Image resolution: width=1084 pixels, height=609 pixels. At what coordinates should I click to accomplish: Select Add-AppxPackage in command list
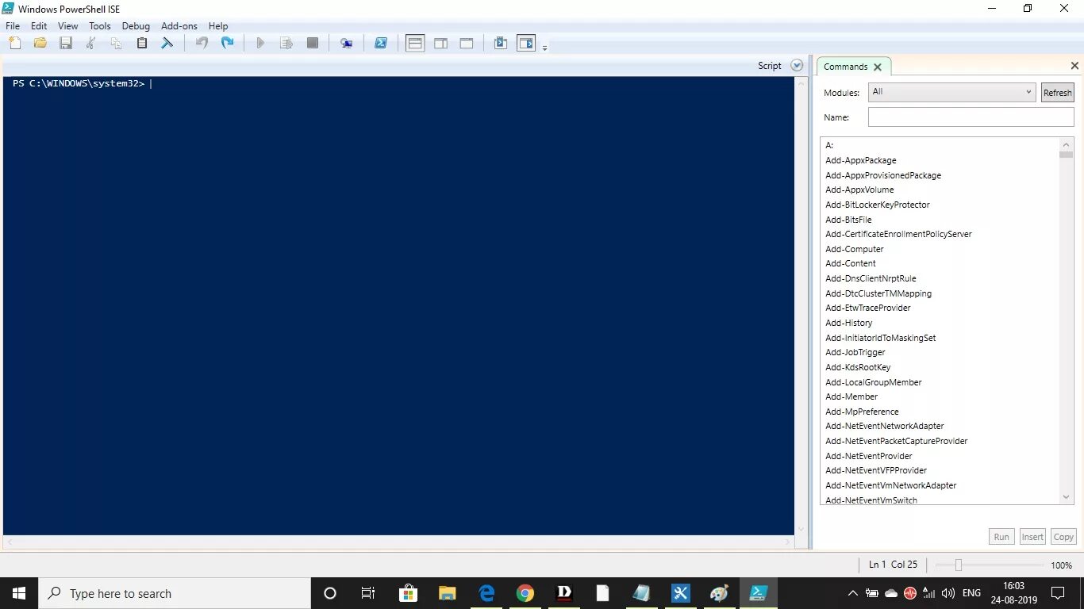pyautogui.click(x=861, y=160)
